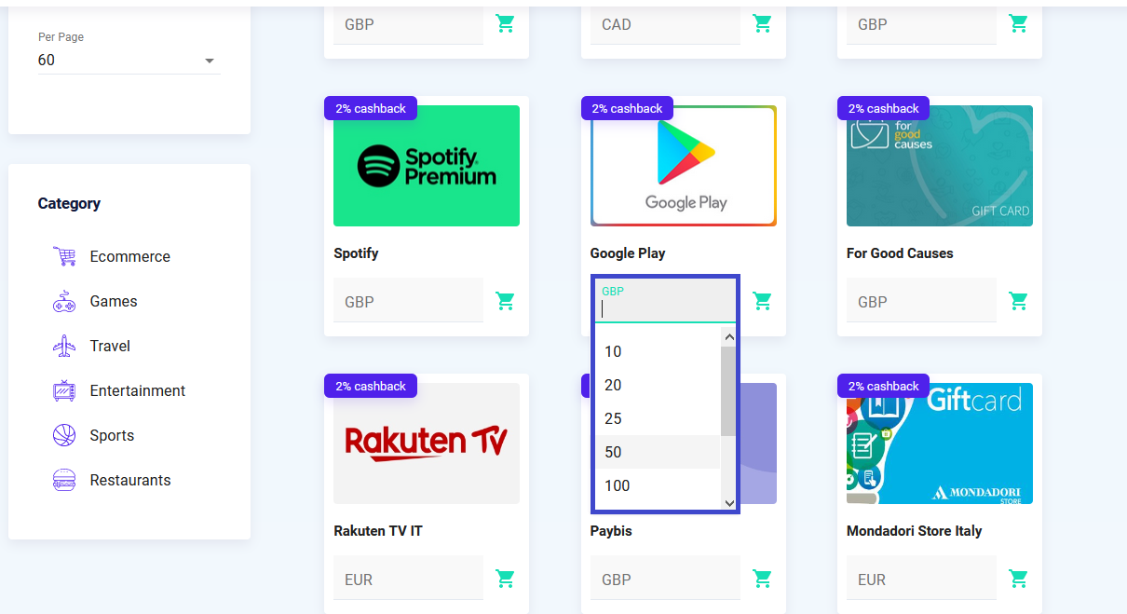Open Spotify GBP amount dropdown

pos(408,301)
